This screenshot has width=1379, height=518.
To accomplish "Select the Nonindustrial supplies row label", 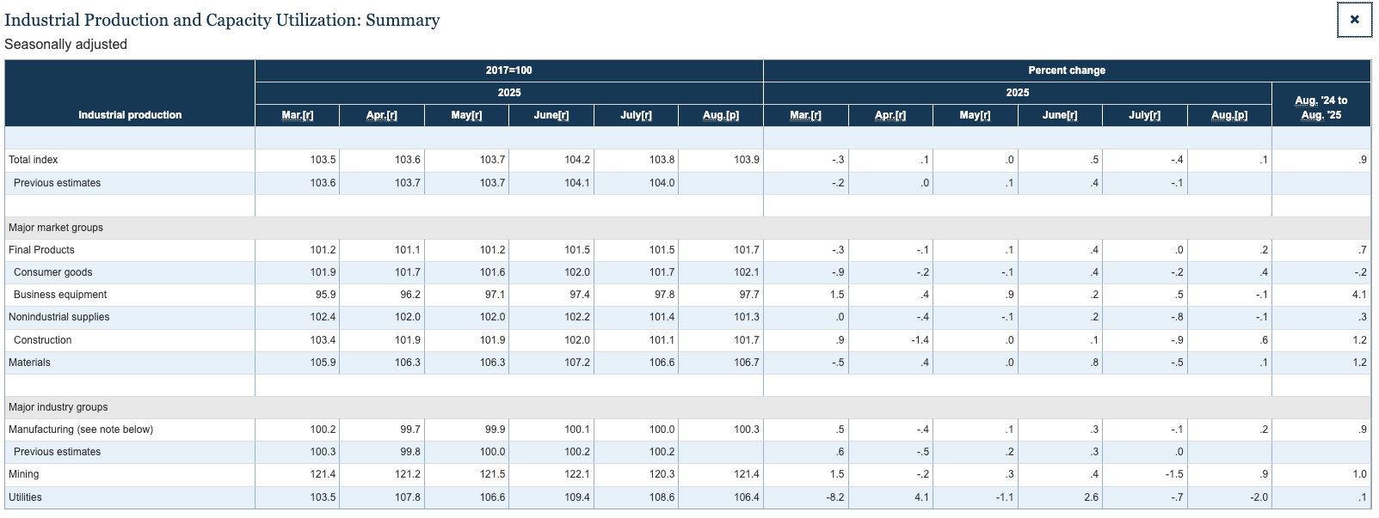I will click(59, 317).
